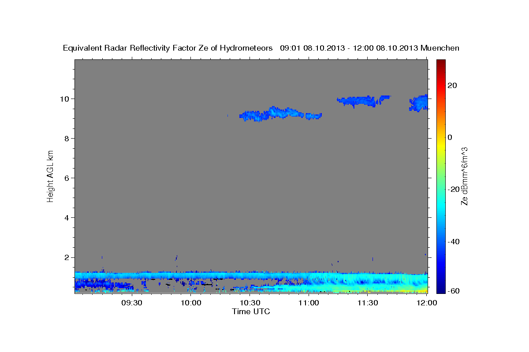
Task: Click the height tick label '6'
Action: pyautogui.click(x=67, y=178)
